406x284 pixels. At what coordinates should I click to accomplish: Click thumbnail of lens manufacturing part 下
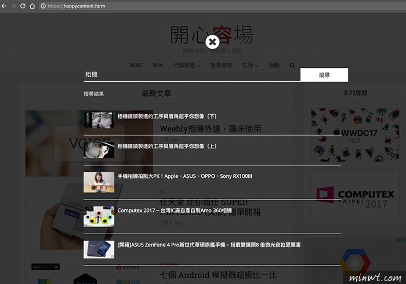tap(99, 120)
